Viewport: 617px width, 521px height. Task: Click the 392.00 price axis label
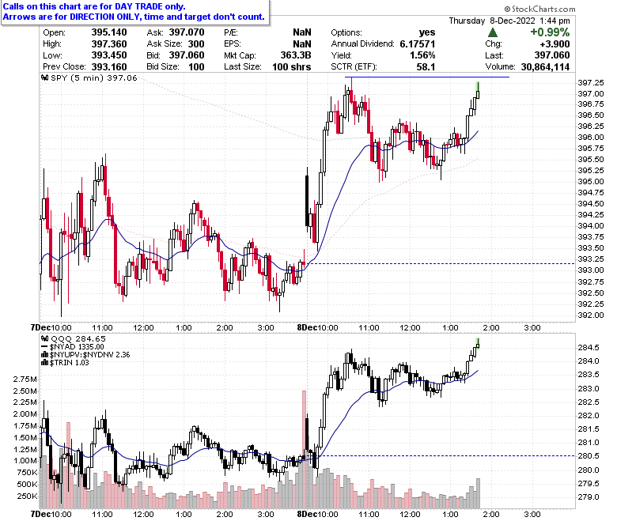pos(591,315)
